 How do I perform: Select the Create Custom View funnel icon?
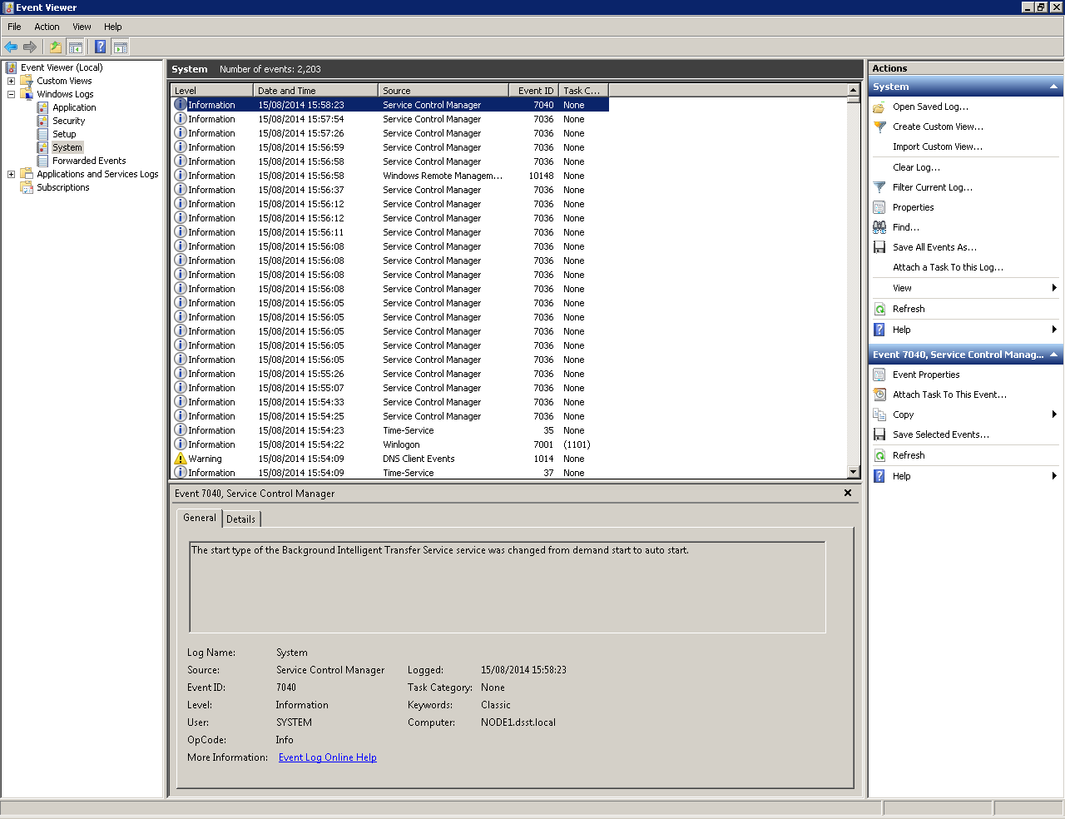coord(879,127)
